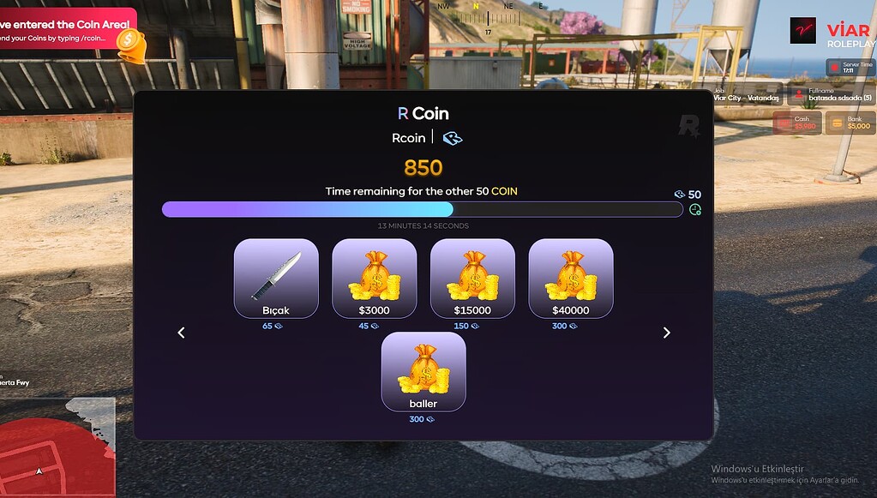Click the gold coin bell notification icon
877x498 pixels.
(x=131, y=45)
